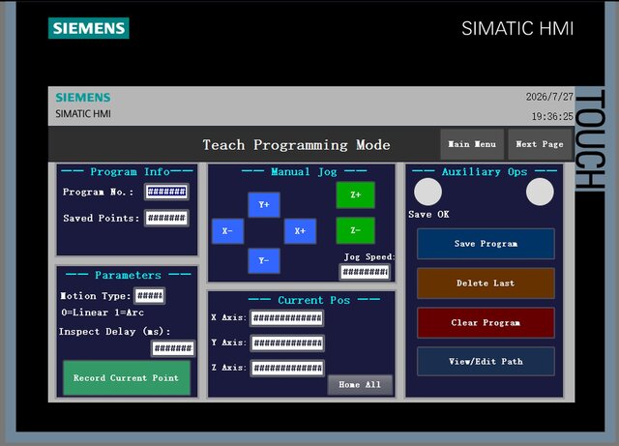The height and width of the screenshot is (446, 619).
Task: Select the Jog Speed input field
Action: 366,272
